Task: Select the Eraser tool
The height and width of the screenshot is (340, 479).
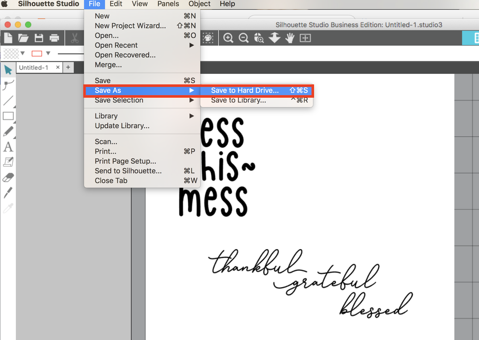Action: (x=8, y=177)
